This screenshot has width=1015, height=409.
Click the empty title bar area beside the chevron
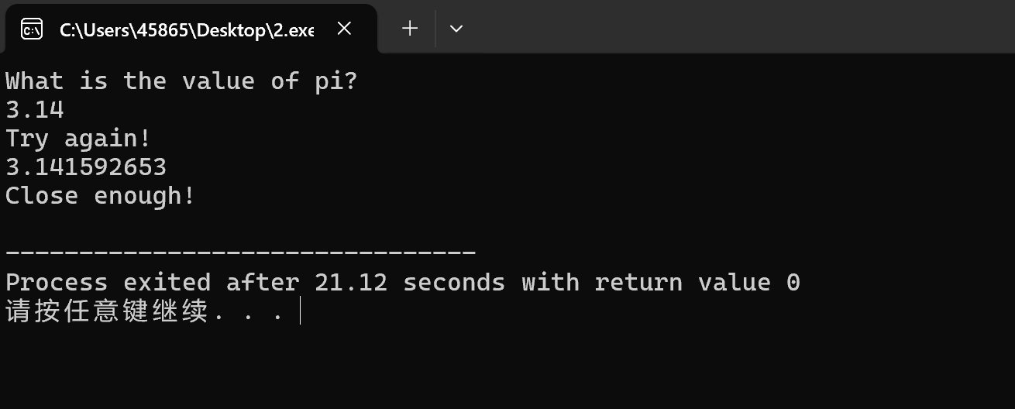pyautogui.click(x=736, y=28)
